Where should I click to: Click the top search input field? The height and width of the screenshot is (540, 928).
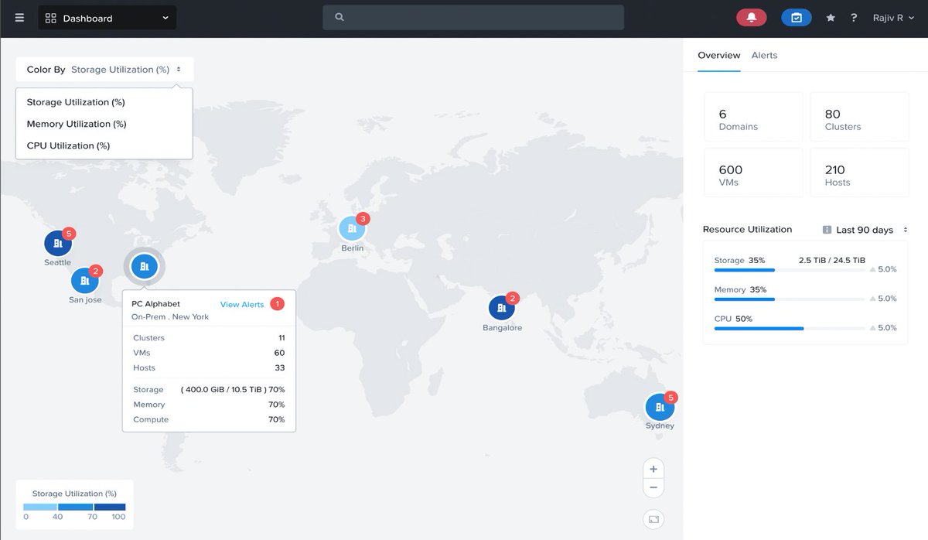click(473, 17)
